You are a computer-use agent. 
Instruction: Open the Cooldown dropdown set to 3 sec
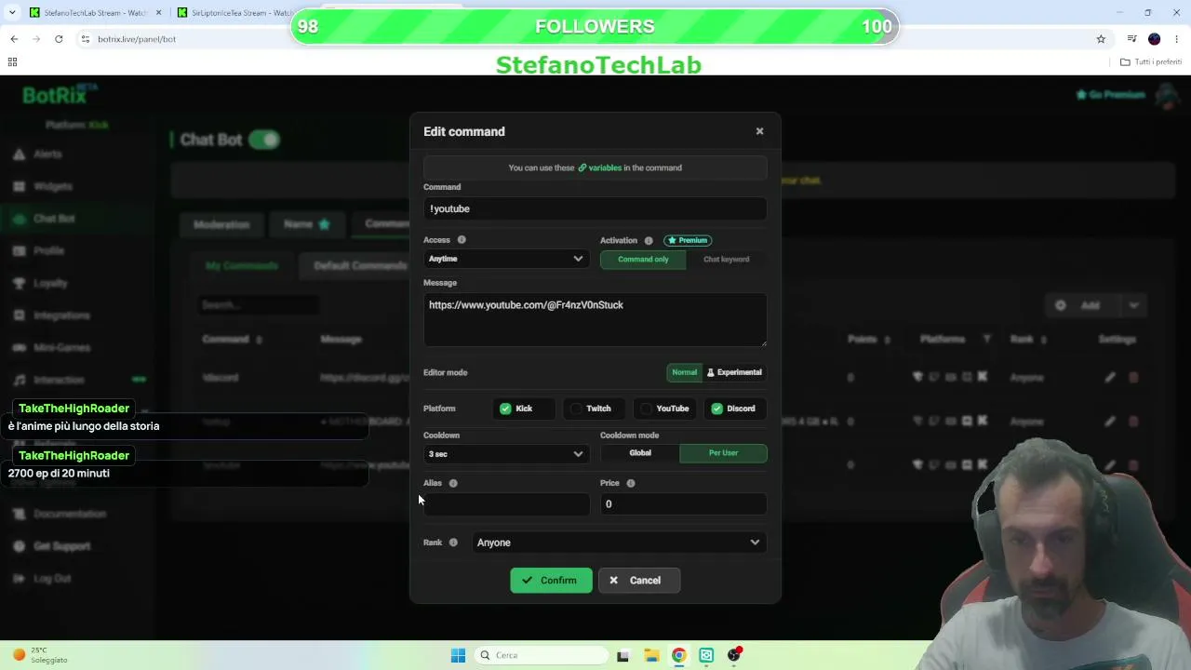tap(506, 454)
